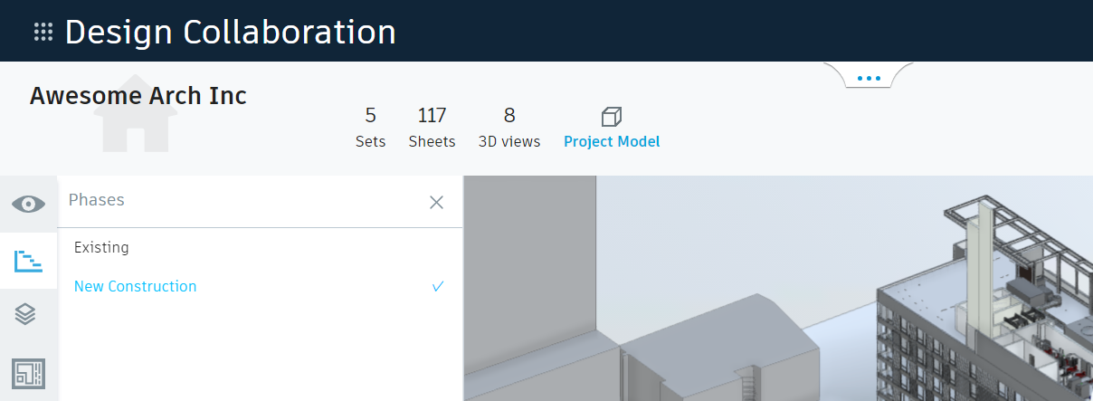Click the building in the 3D viewport
1093x401 pixels.
[977, 308]
